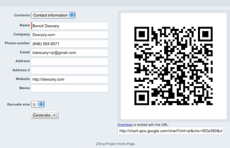230x148 pixels.
Task: Click the Website input field
Action: (70, 79)
